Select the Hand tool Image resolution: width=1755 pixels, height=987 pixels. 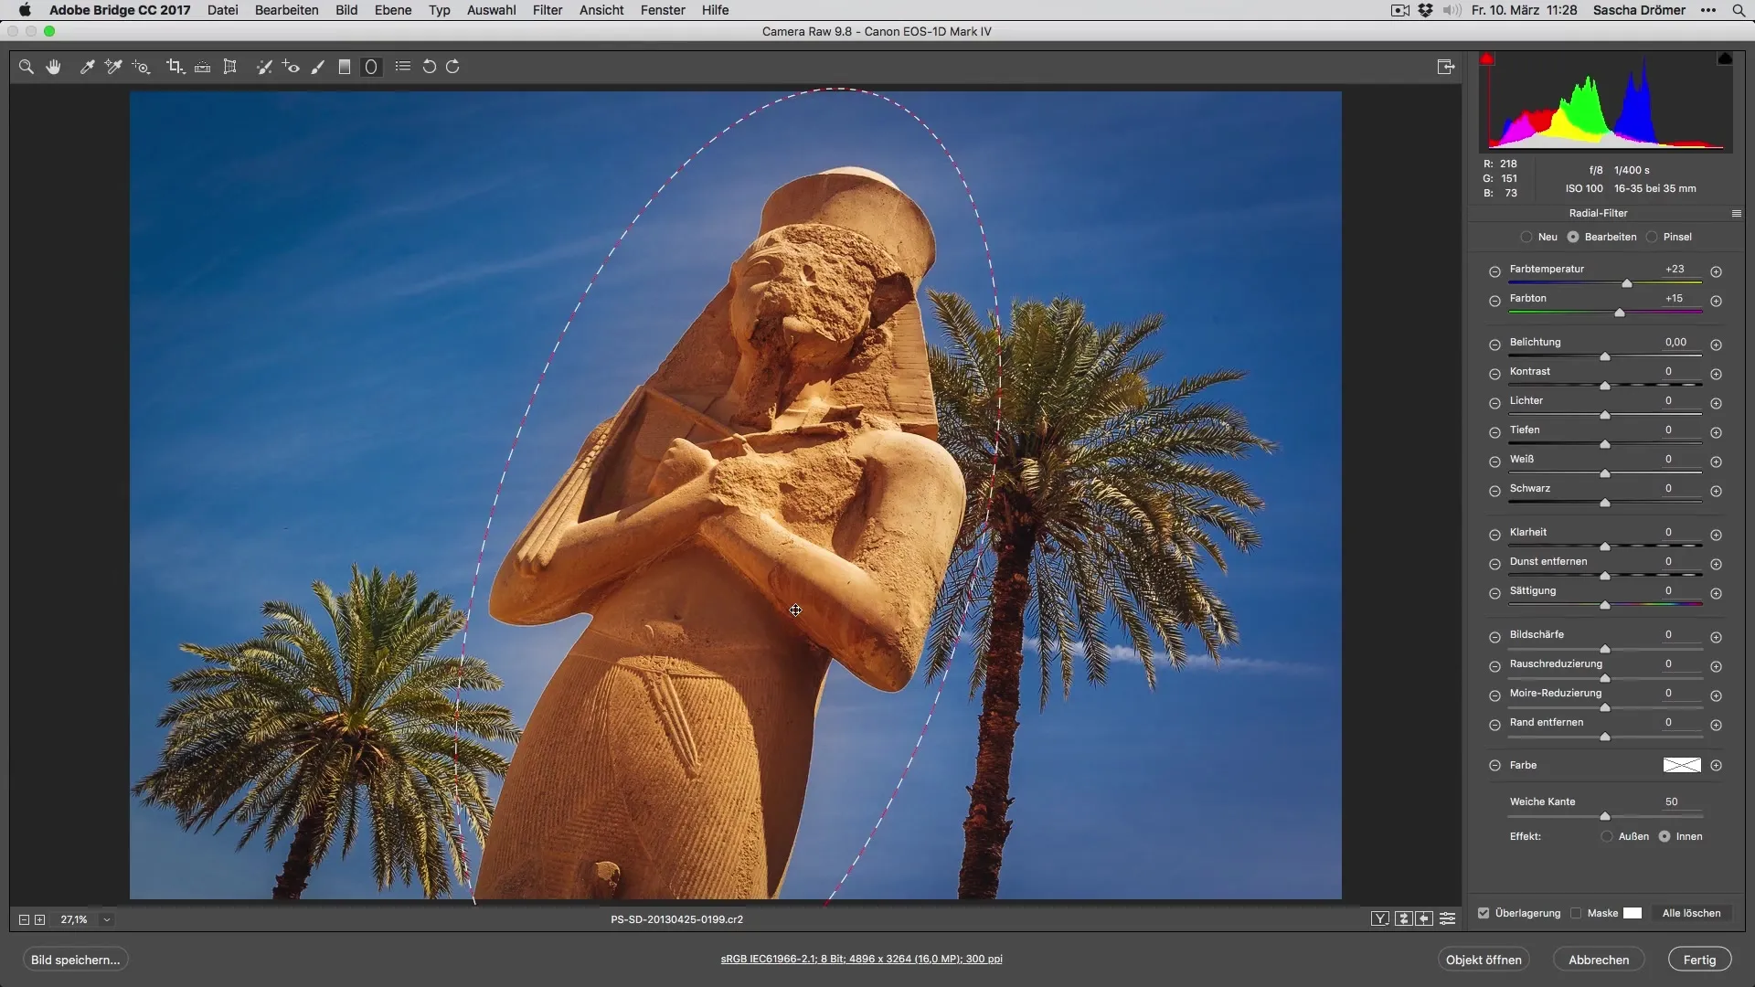click(54, 67)
